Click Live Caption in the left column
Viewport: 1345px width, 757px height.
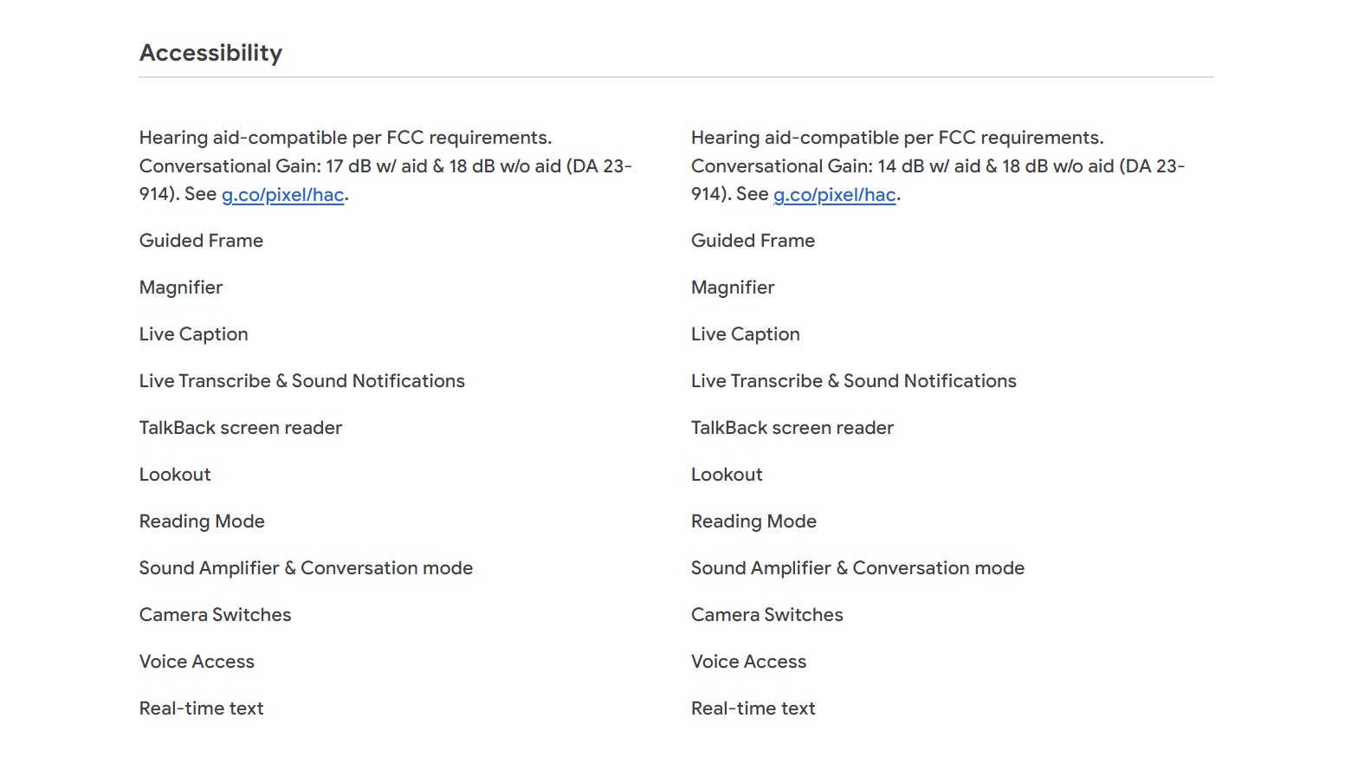pyautogui.click(x=194, y=334)
